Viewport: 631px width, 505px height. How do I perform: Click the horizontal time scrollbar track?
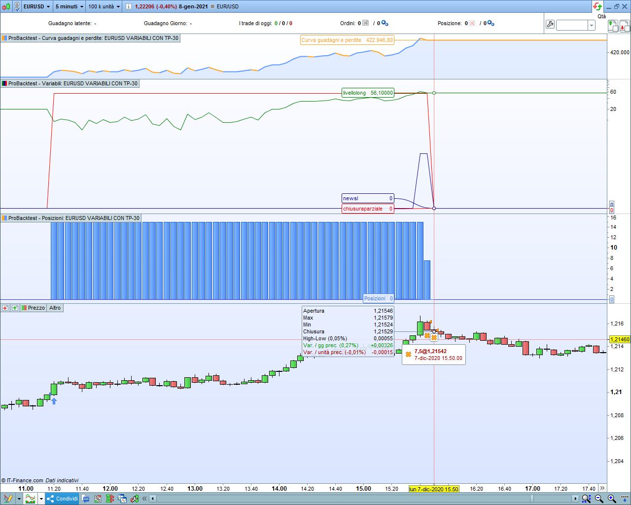pos(364,499)
